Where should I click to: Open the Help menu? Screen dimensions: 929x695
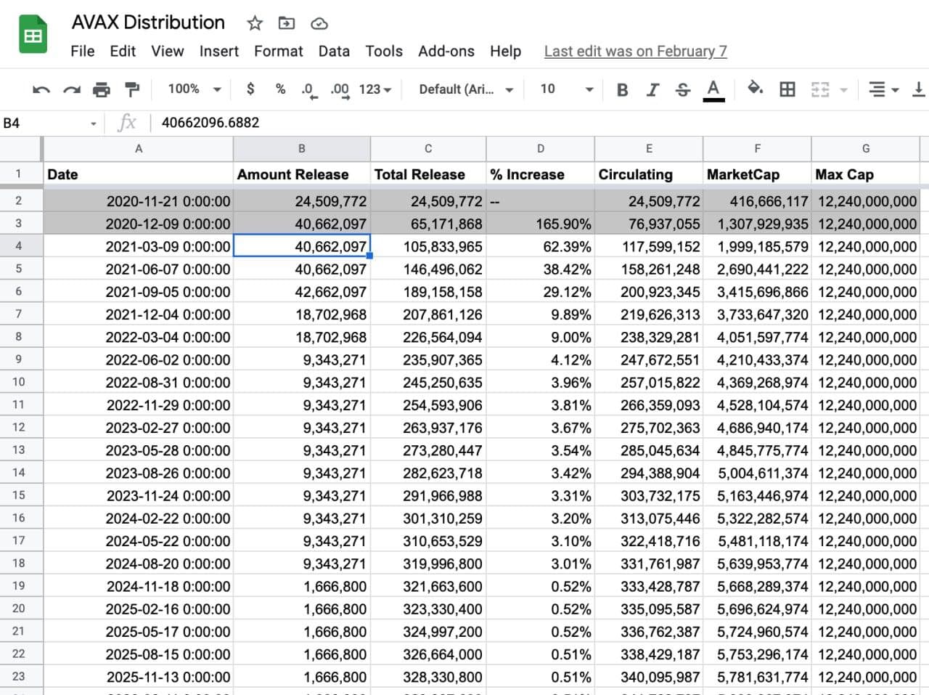point(505,51)
